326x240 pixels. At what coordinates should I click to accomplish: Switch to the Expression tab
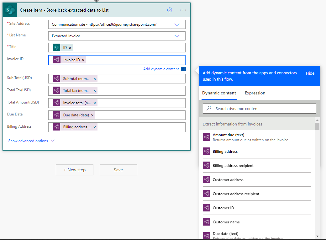coord(255,93)
